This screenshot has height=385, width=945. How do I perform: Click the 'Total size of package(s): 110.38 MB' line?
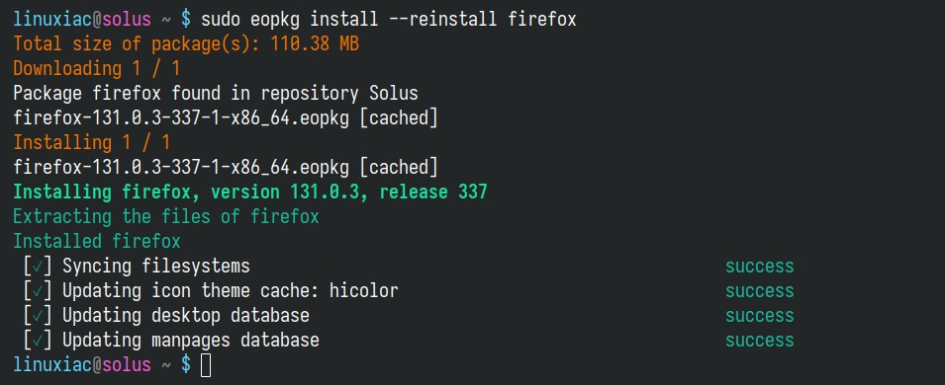(186, 43)
